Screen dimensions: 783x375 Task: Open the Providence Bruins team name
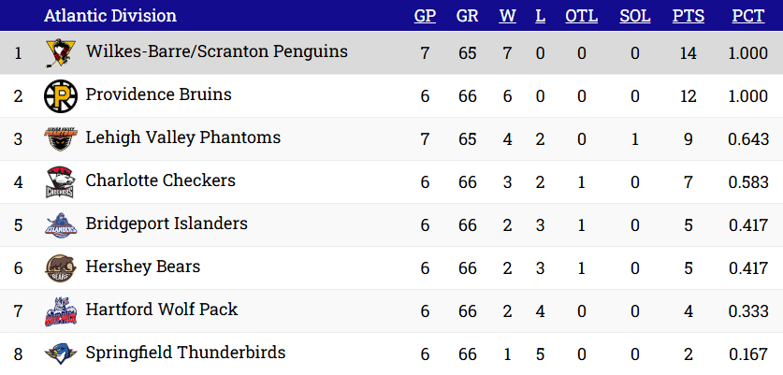pos(158,94)
